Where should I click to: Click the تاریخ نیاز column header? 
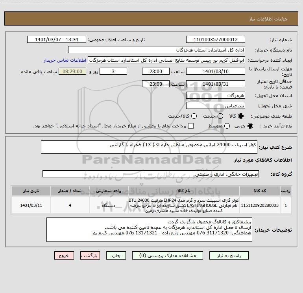click(31, 191)
